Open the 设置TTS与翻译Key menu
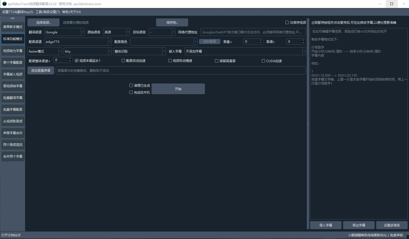The height and width of the screenshot is (239, 409). point(18,12)
